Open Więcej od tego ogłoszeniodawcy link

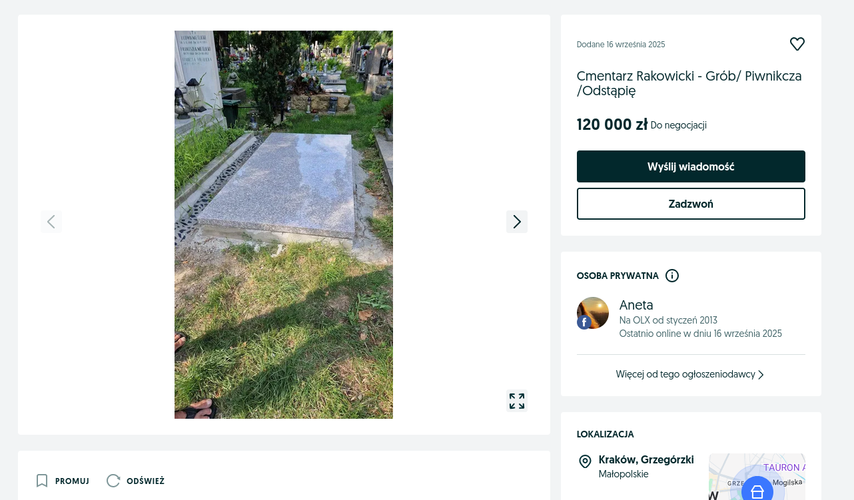point(685,374)
